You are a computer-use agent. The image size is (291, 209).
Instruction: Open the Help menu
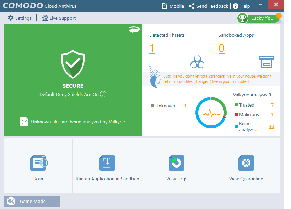coord(245,6)
